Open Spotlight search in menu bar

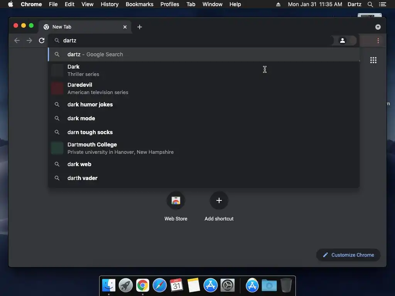(x=370, y=4)
